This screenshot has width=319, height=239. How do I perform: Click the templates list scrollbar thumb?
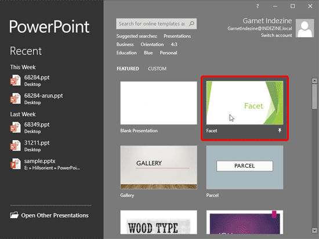click(x=314, y=97)
